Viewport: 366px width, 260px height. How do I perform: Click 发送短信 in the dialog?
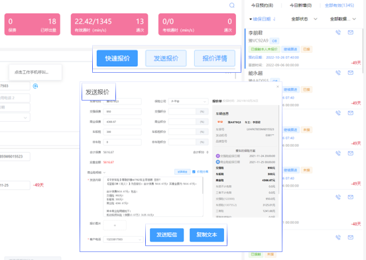point(166,235)
